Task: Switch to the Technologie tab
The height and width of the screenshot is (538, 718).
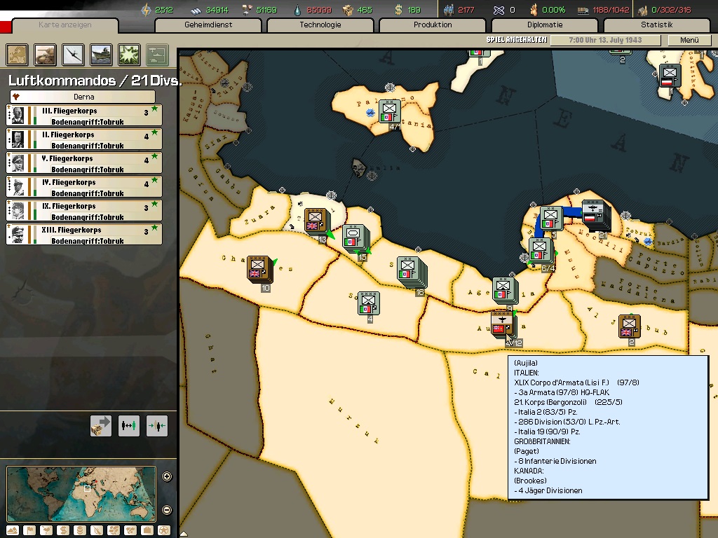Action: coord(320,25)
